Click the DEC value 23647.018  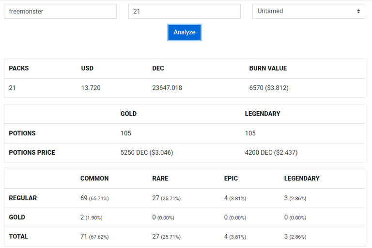[x=167, y=88]
